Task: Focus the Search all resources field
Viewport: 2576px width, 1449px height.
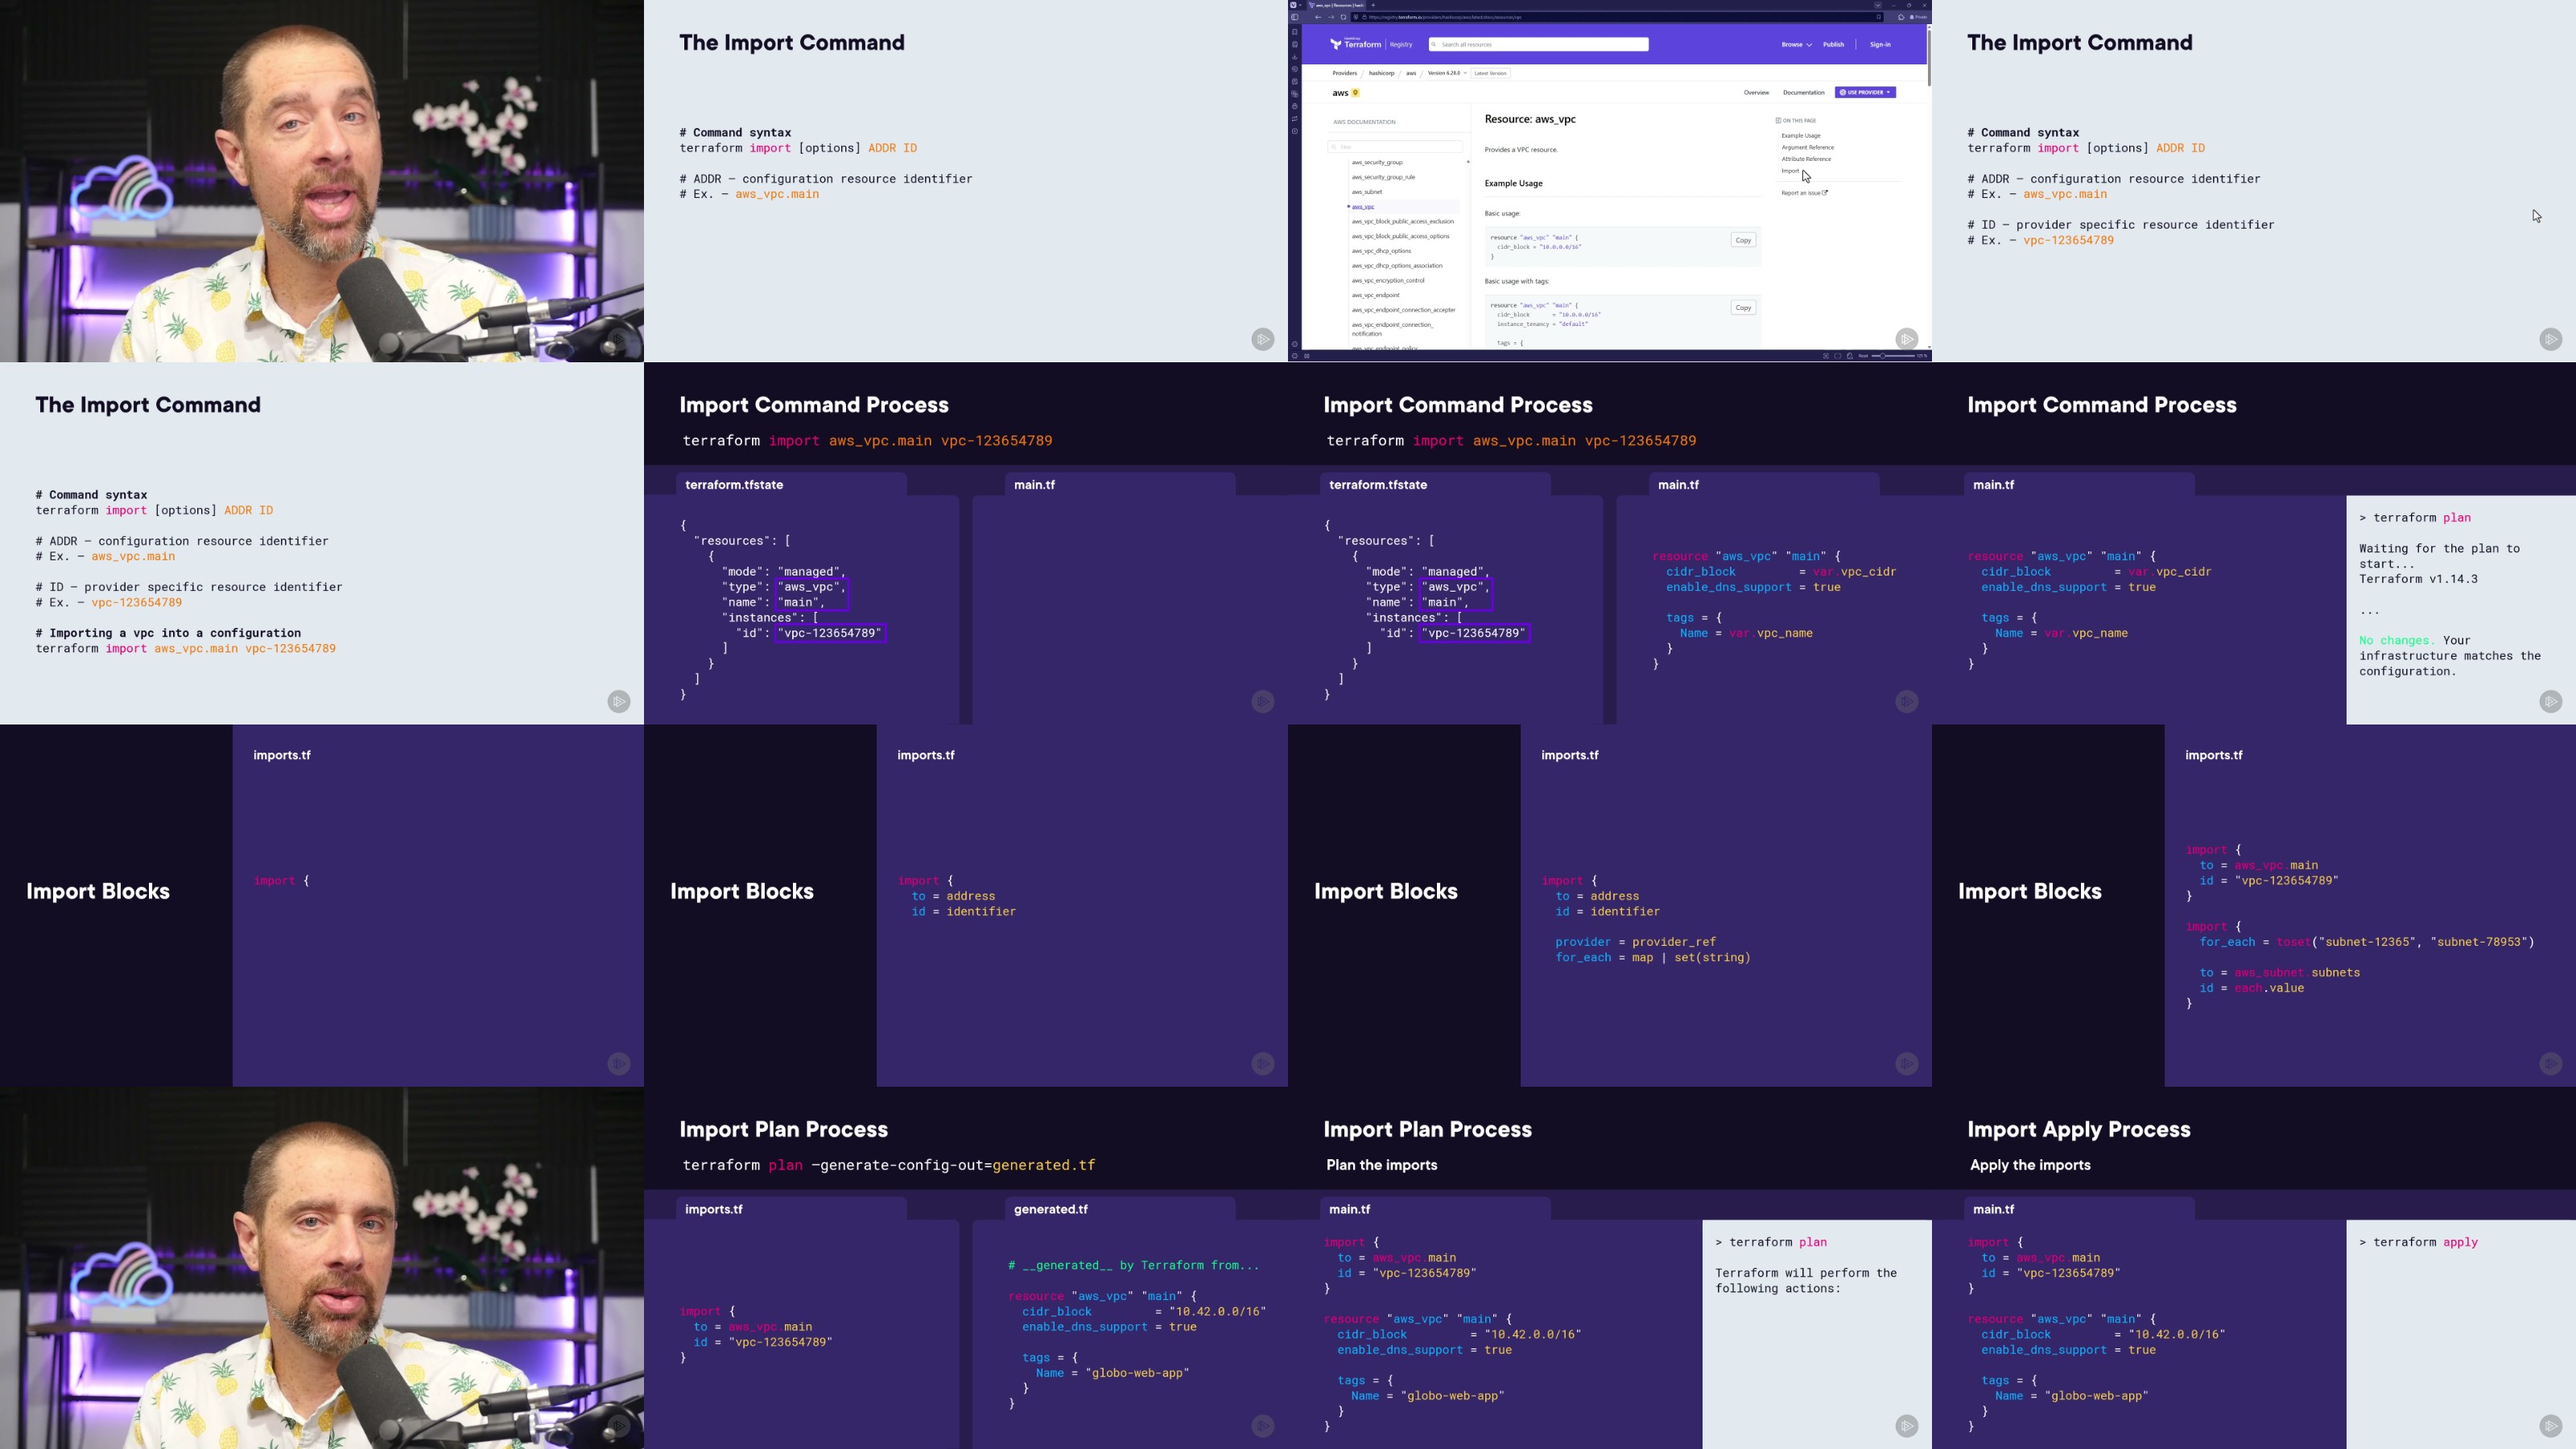Action: point(1539,44)
